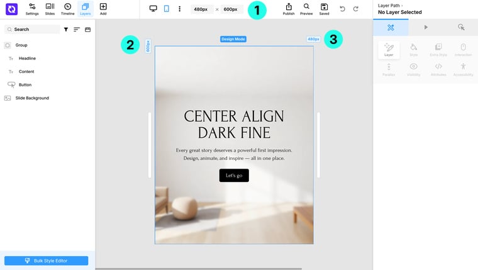Open the Timeline panel
Screen dimensions: 478x270
pos(68,9)
